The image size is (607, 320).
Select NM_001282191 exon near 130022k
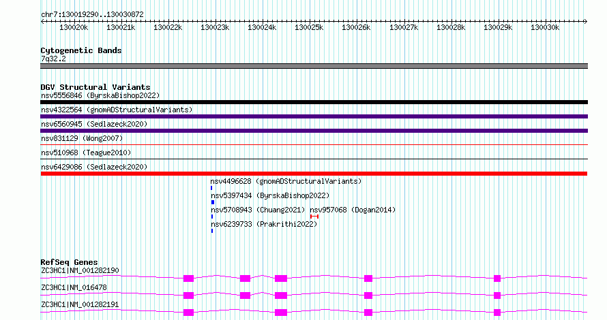coord(188,313)
